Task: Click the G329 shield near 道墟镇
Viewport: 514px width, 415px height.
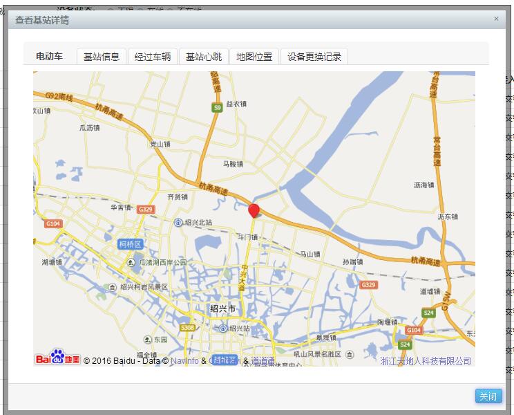Action: (369, 284)
